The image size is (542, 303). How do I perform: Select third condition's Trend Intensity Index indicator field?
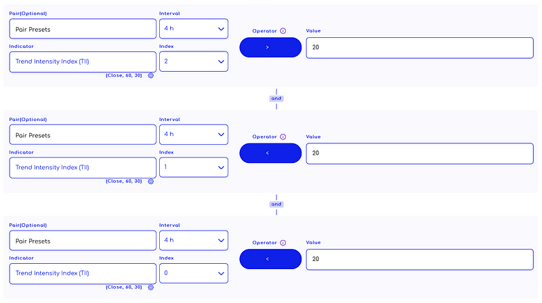[x=83, y=274]
